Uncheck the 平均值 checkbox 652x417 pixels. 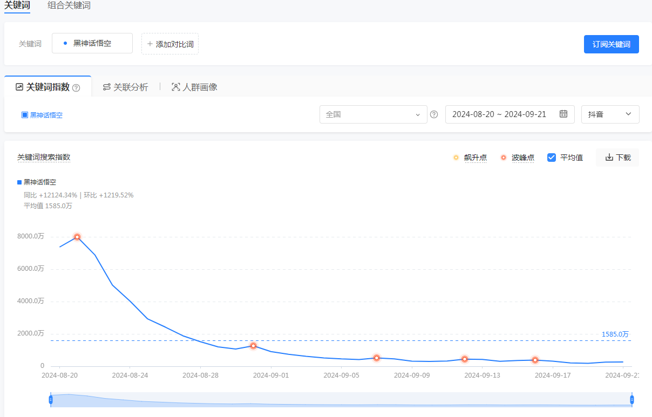[x=552, y=158]
